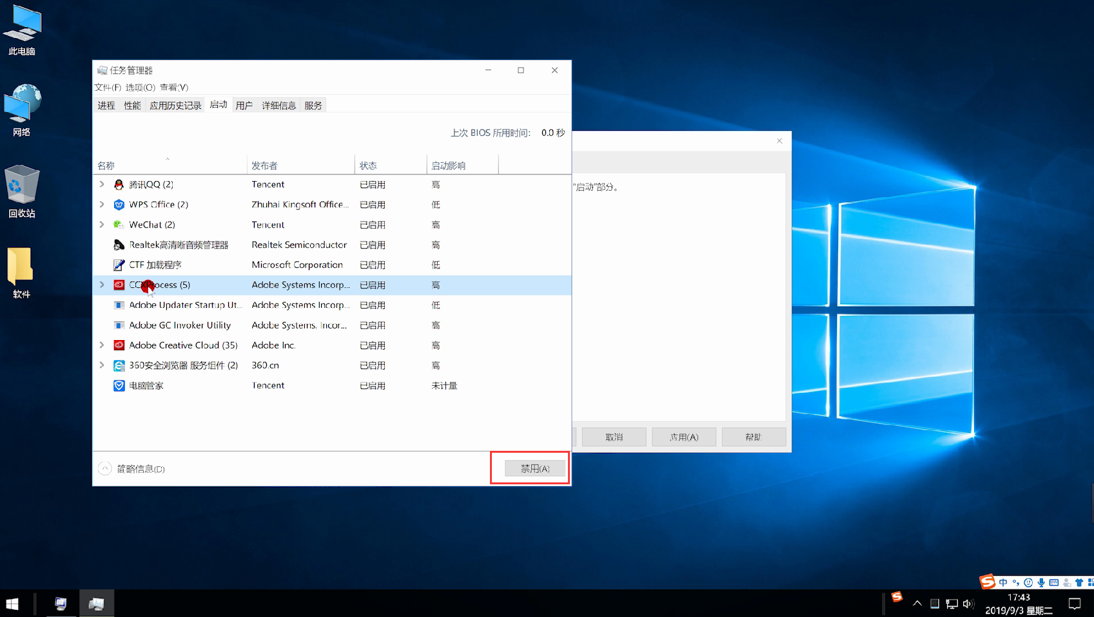Select the Adobe Creative Cloud icon

tap(119, 345)
